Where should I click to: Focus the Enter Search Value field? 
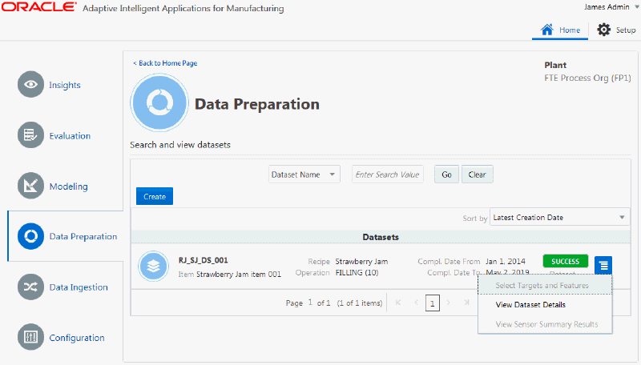coord(388,174)
